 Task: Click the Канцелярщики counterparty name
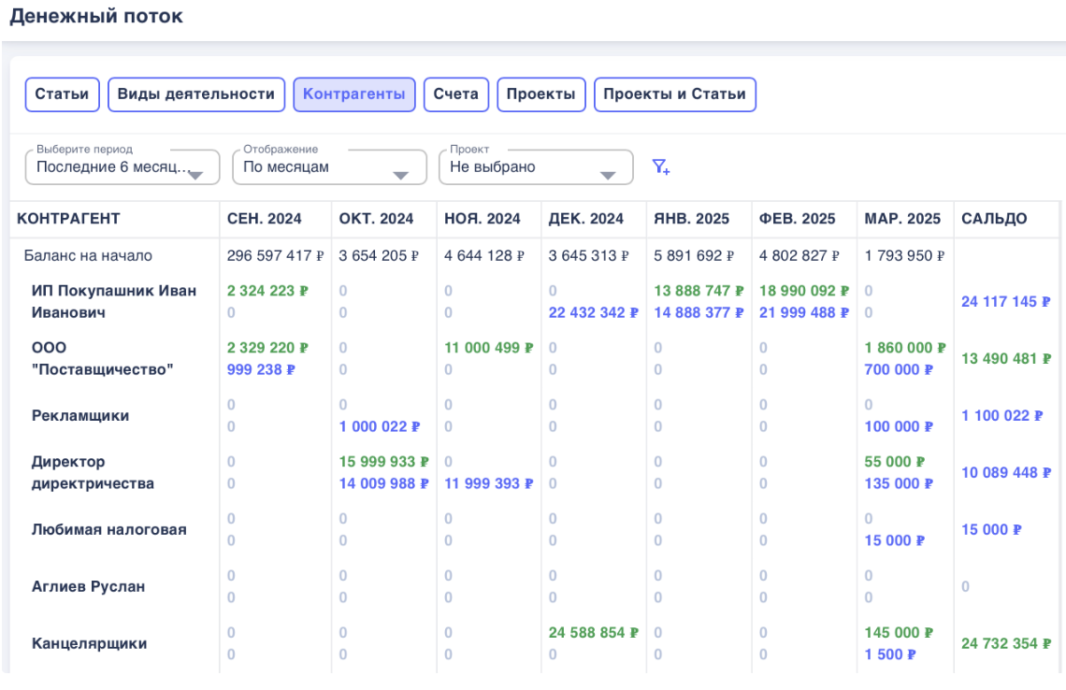click(89, 643)
